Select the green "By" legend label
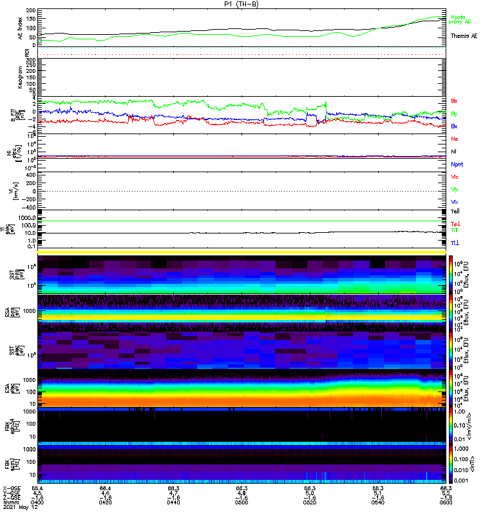483x516 pixels. (x=454, y=114)
